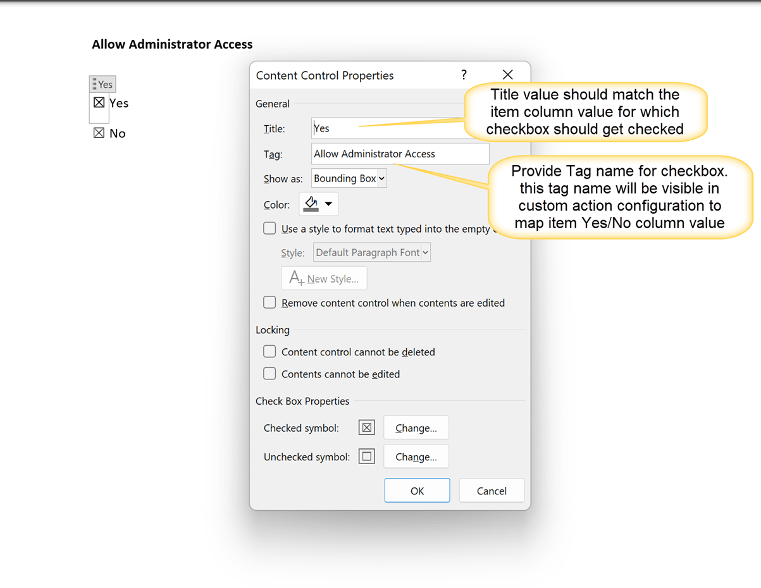Click the content control handle above Yes

[102, 83]
